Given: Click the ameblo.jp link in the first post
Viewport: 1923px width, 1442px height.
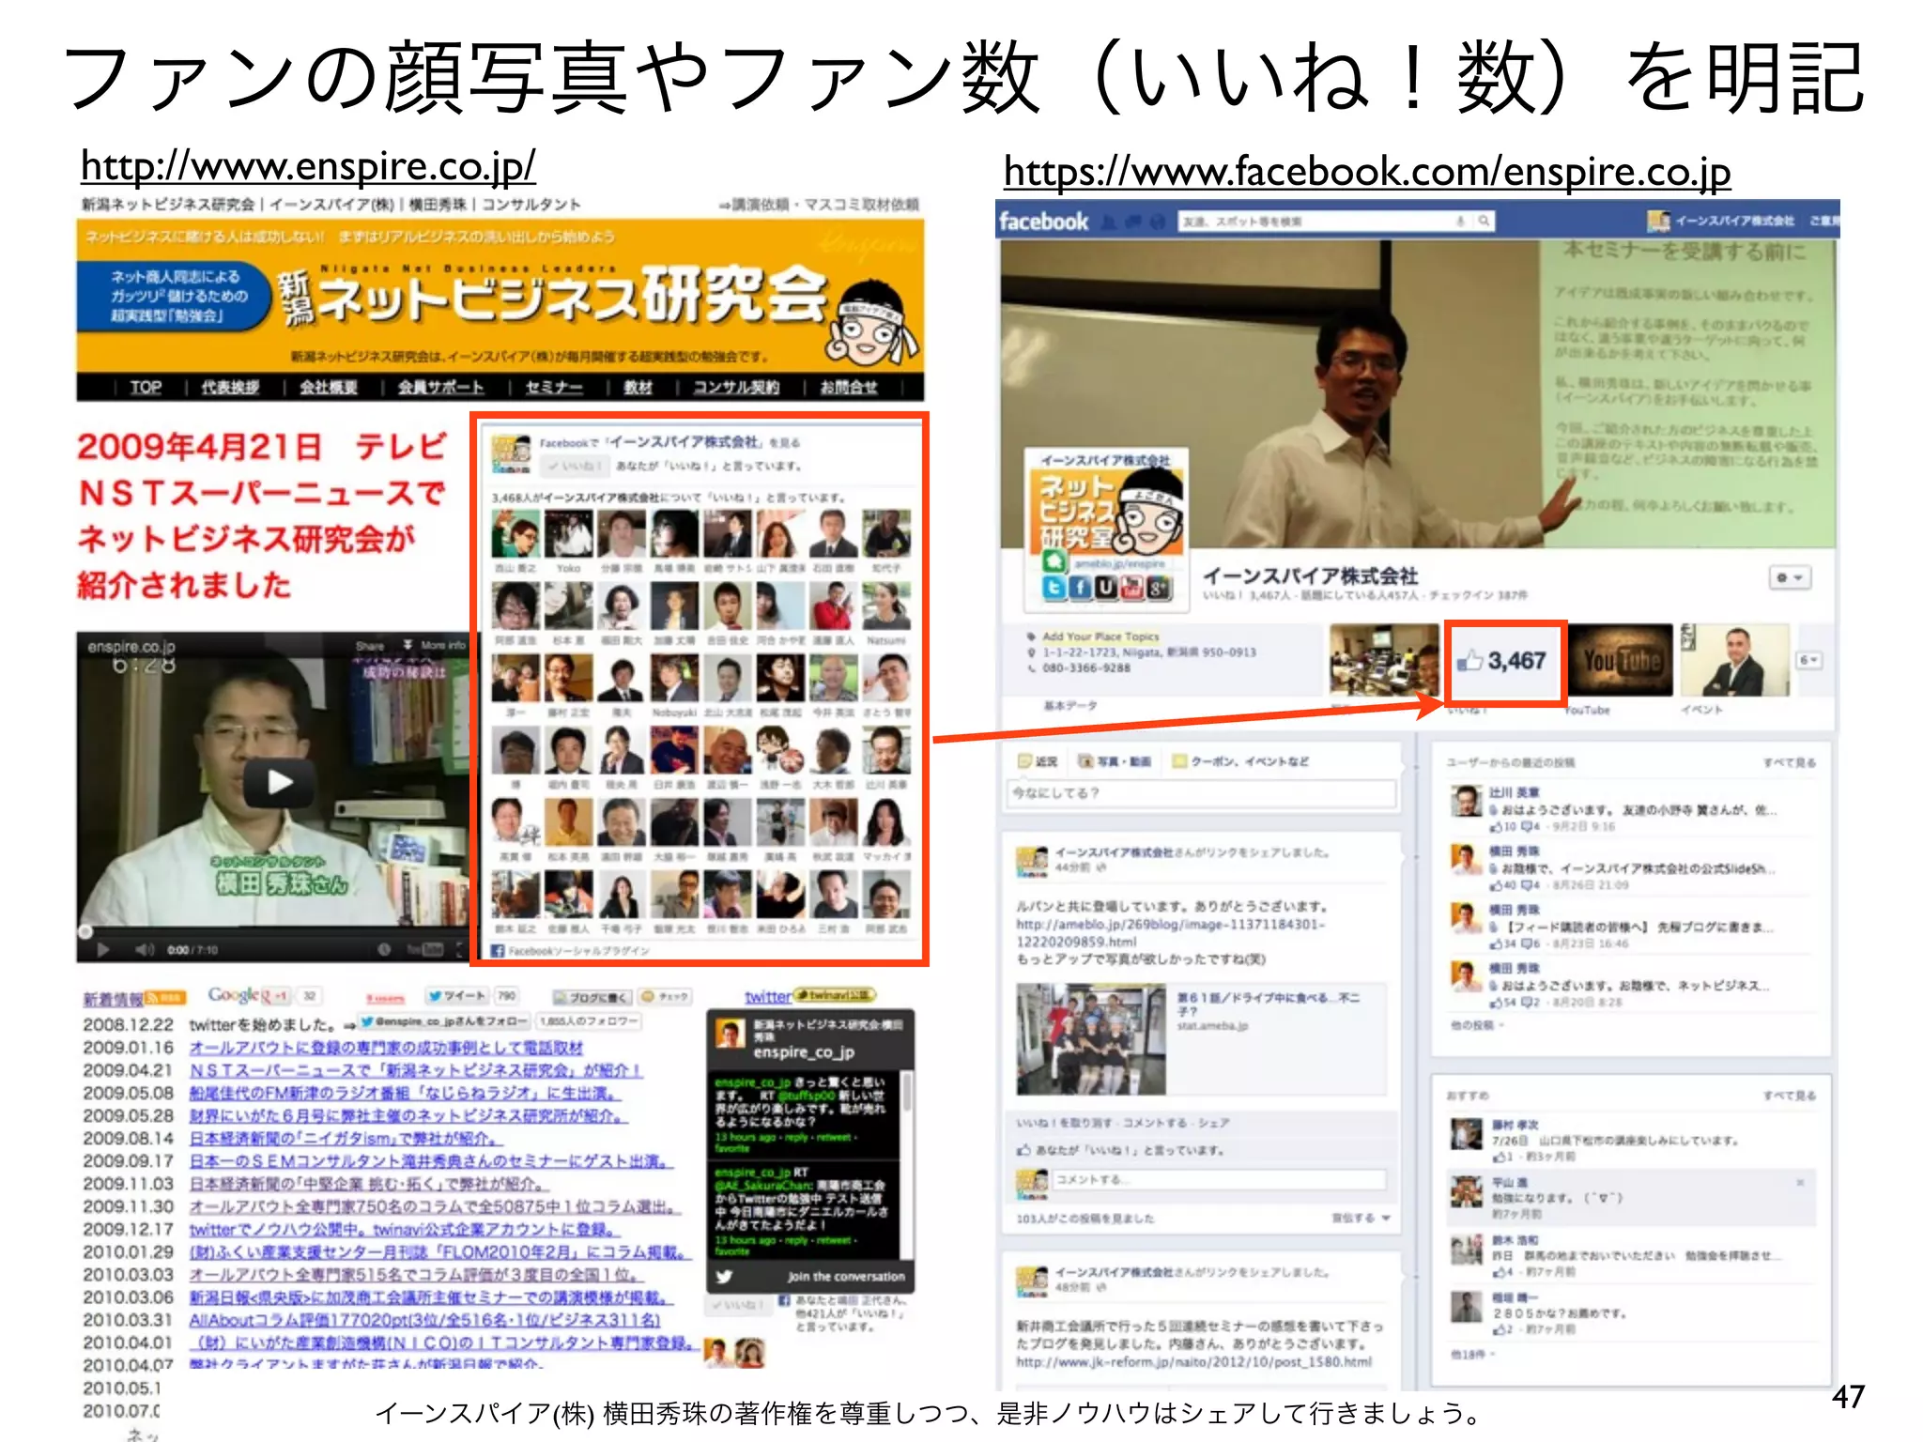Looking at the screenshot, I should (1171, 933).
